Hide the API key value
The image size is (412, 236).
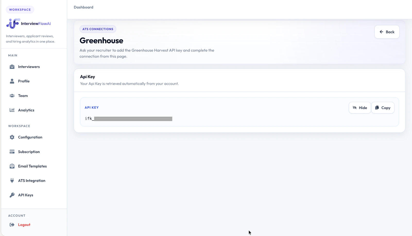point(360,108)
